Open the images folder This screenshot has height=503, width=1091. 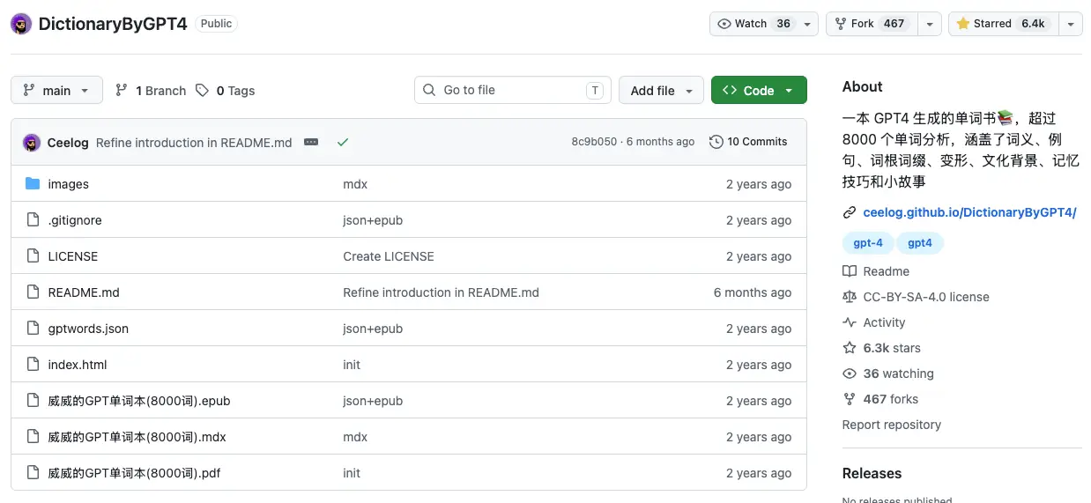68,184
